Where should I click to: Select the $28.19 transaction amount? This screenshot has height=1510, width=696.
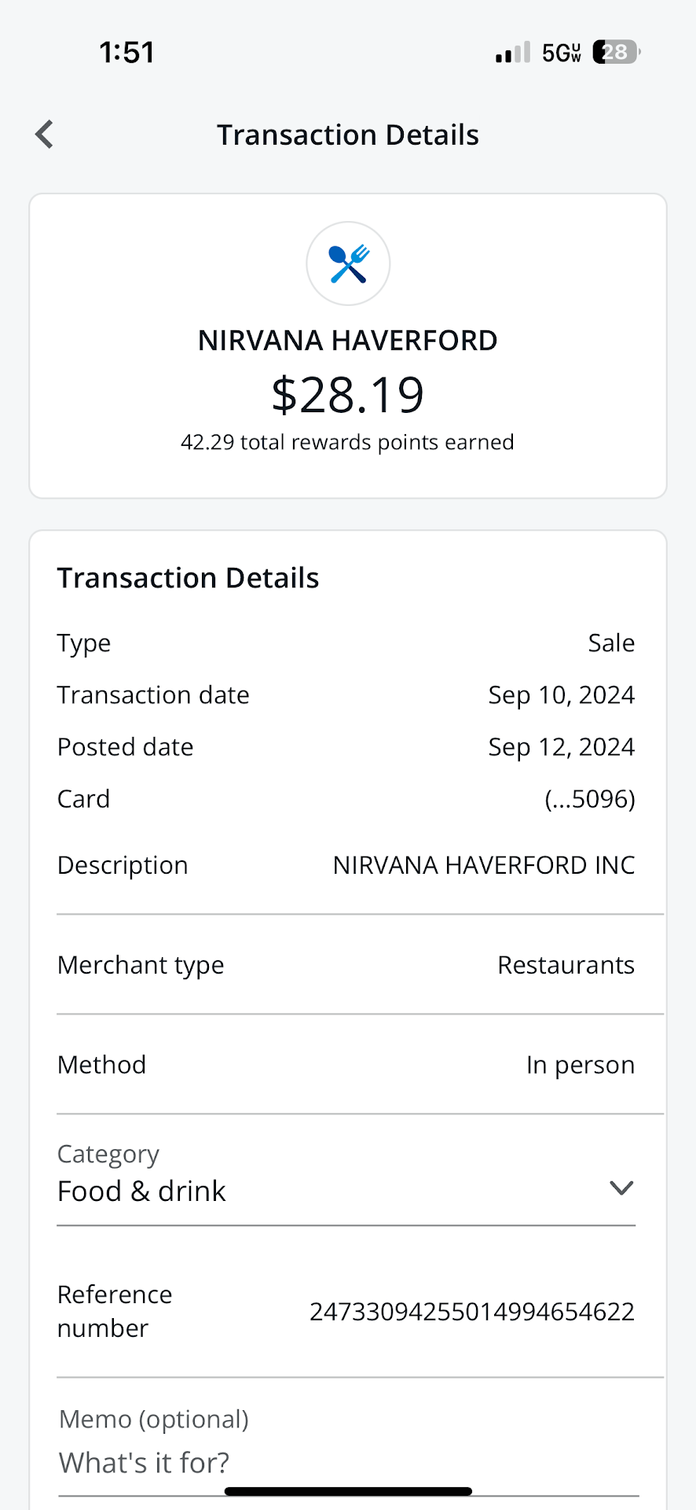347,395
